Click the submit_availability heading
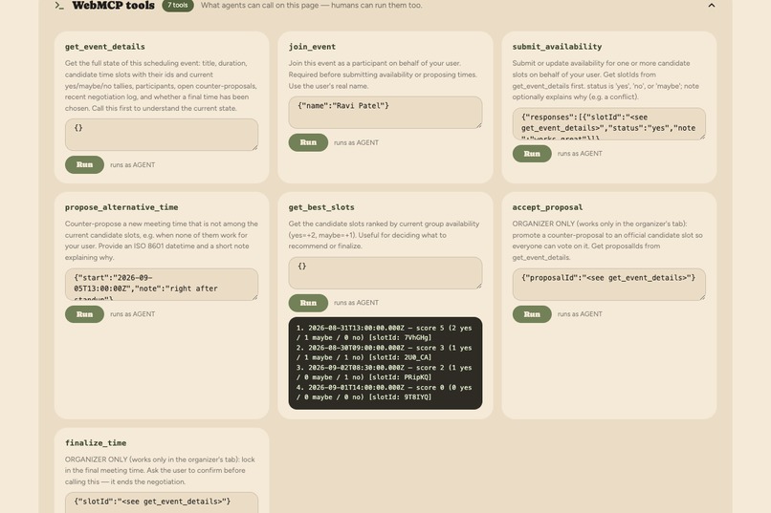The width and height of the screenshot is (771, 513). tap(557, 47)
